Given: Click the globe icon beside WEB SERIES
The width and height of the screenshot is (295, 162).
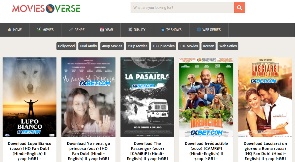Looking at the screenshot, I should [x=199, y=29].
